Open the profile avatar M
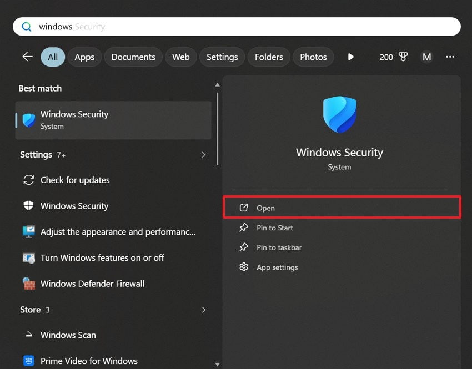 [x=426, y=57]
